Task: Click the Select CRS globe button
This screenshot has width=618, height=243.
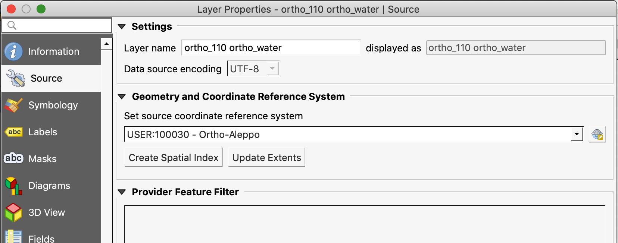Action: (597, 135)
